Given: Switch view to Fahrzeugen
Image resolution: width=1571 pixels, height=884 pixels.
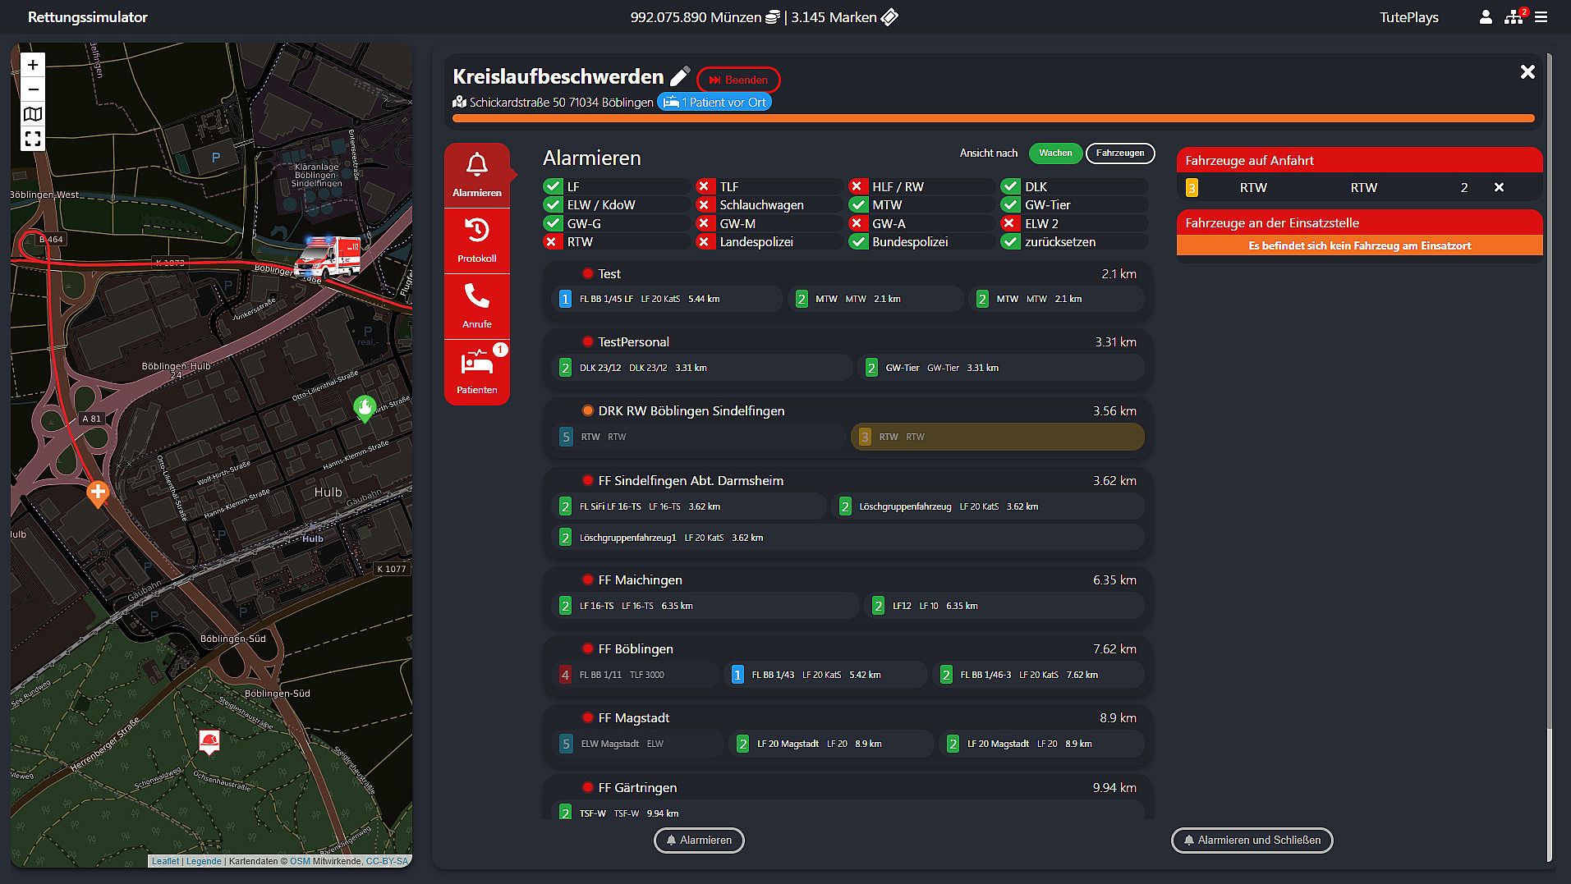Looking at the screenshot, I should point(1120,153).
